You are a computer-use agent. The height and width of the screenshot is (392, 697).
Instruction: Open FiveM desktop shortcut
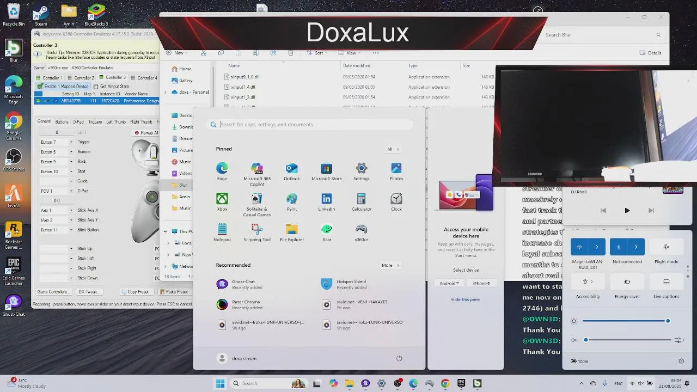click(x=14, y=196)
